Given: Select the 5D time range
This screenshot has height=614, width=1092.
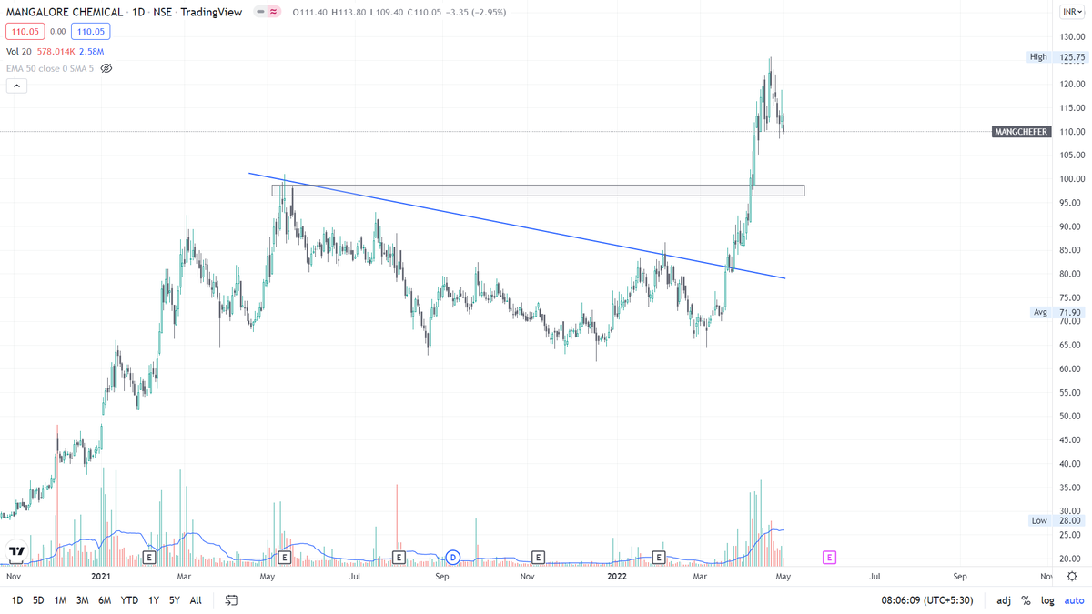Looking at the screenshot, I should pyautogui.click(x=38, y=600).
